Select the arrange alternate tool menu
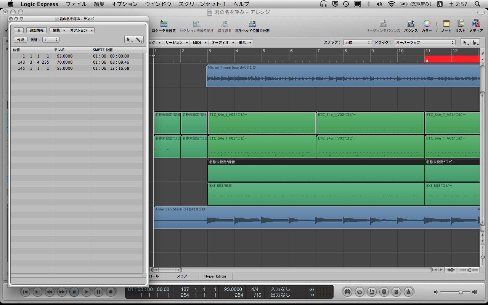Screen dimensions: 488x305 click(475, 42)
